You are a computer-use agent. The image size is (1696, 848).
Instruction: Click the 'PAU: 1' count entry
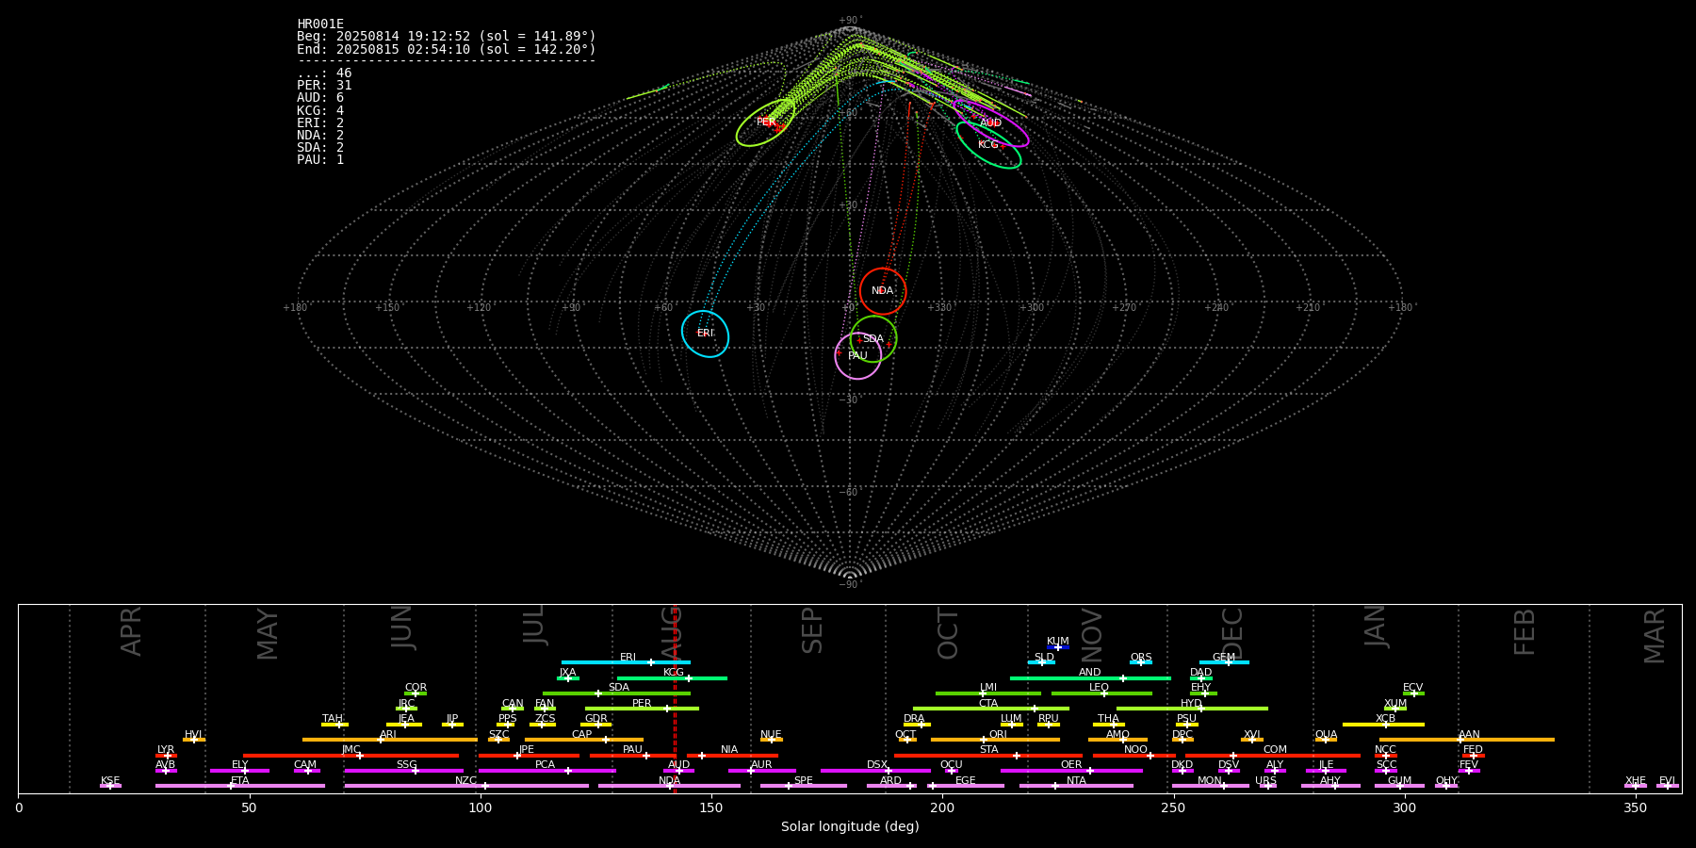320,159
